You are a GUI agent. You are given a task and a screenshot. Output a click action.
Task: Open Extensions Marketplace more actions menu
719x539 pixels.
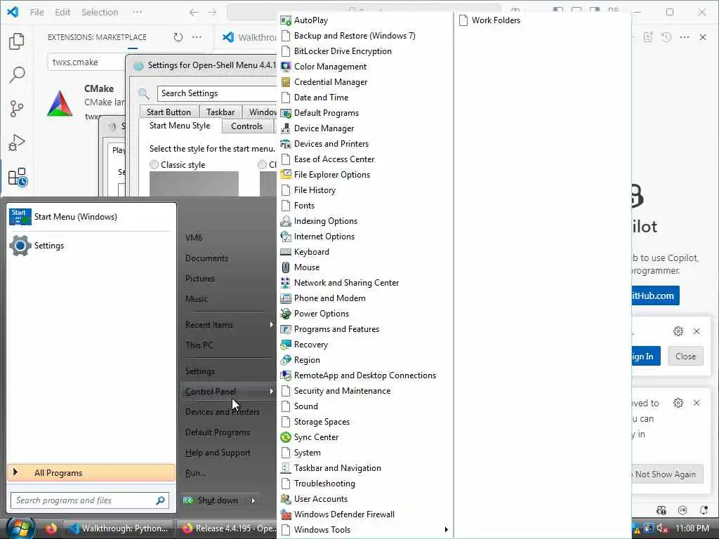point(197,37)
